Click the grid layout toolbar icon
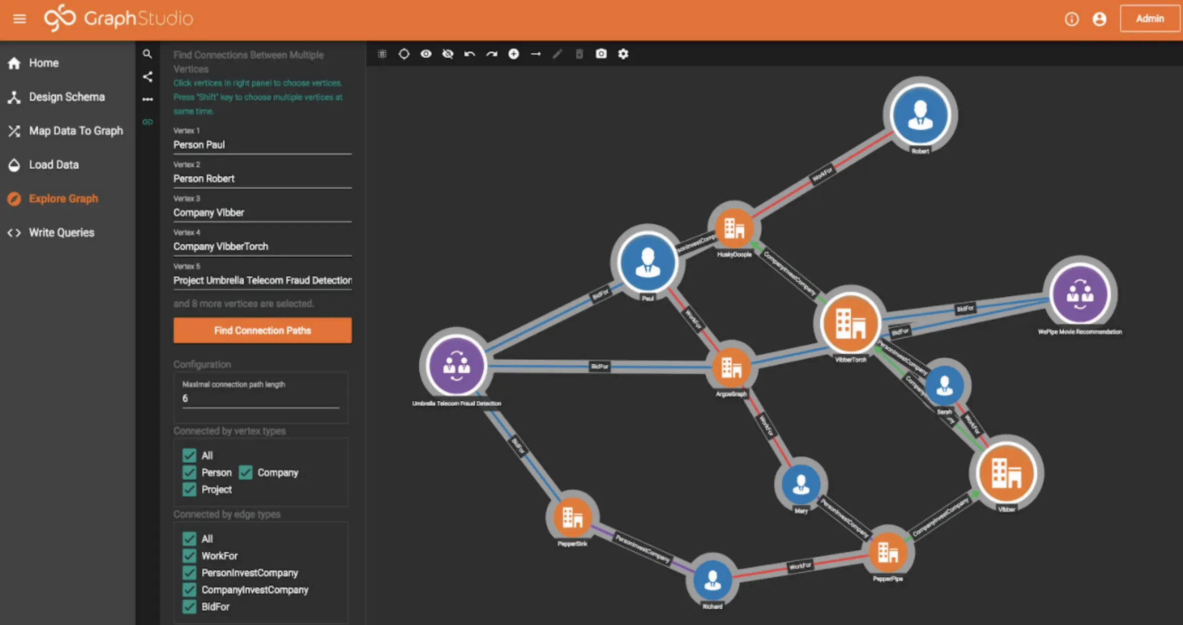 coord(382,54)
